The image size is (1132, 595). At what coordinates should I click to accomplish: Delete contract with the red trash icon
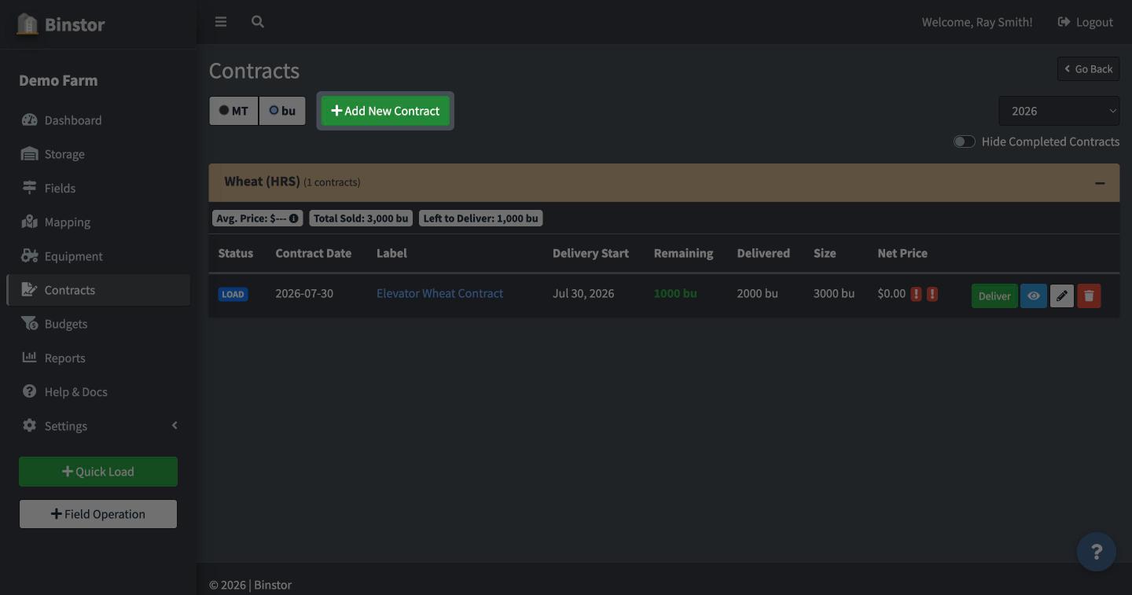coord(1089,296)
